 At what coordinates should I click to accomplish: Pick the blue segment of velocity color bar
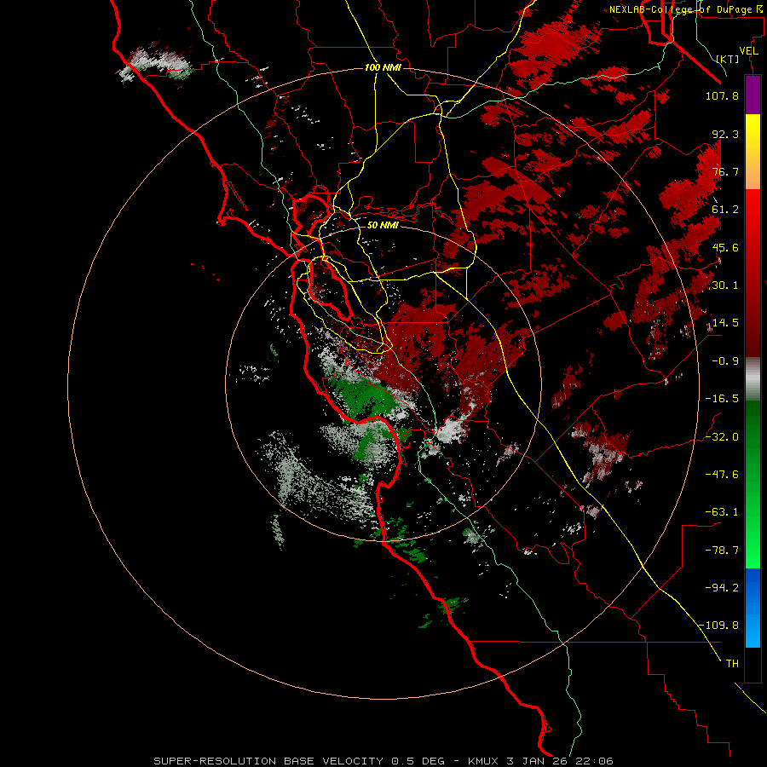(753, 608)
